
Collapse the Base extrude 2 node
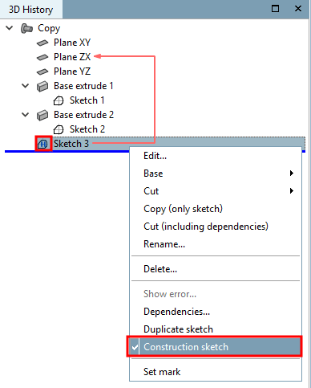tap(26, 115)
